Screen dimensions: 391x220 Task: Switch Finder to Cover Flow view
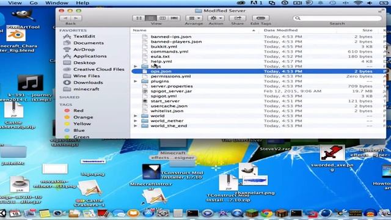click(x=174, y=18)
